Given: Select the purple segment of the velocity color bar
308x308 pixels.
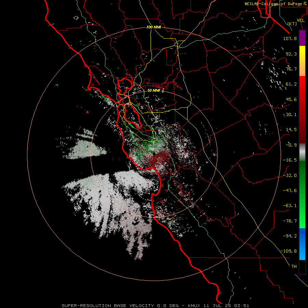Looking at the screenshot, I should [302, 38].
